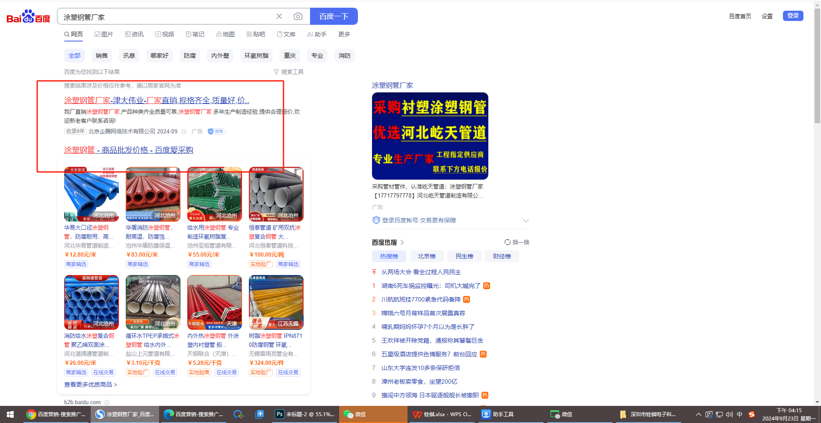Image resolution: width=821 pixels, height=423 pixels.
Task: Open the 消防给水涂塑复合钢管 product title
Action: point(89,340)
